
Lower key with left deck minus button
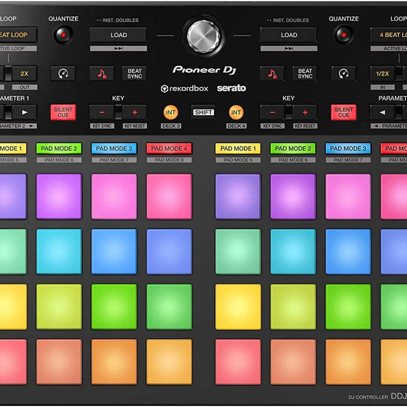point(102,112)
